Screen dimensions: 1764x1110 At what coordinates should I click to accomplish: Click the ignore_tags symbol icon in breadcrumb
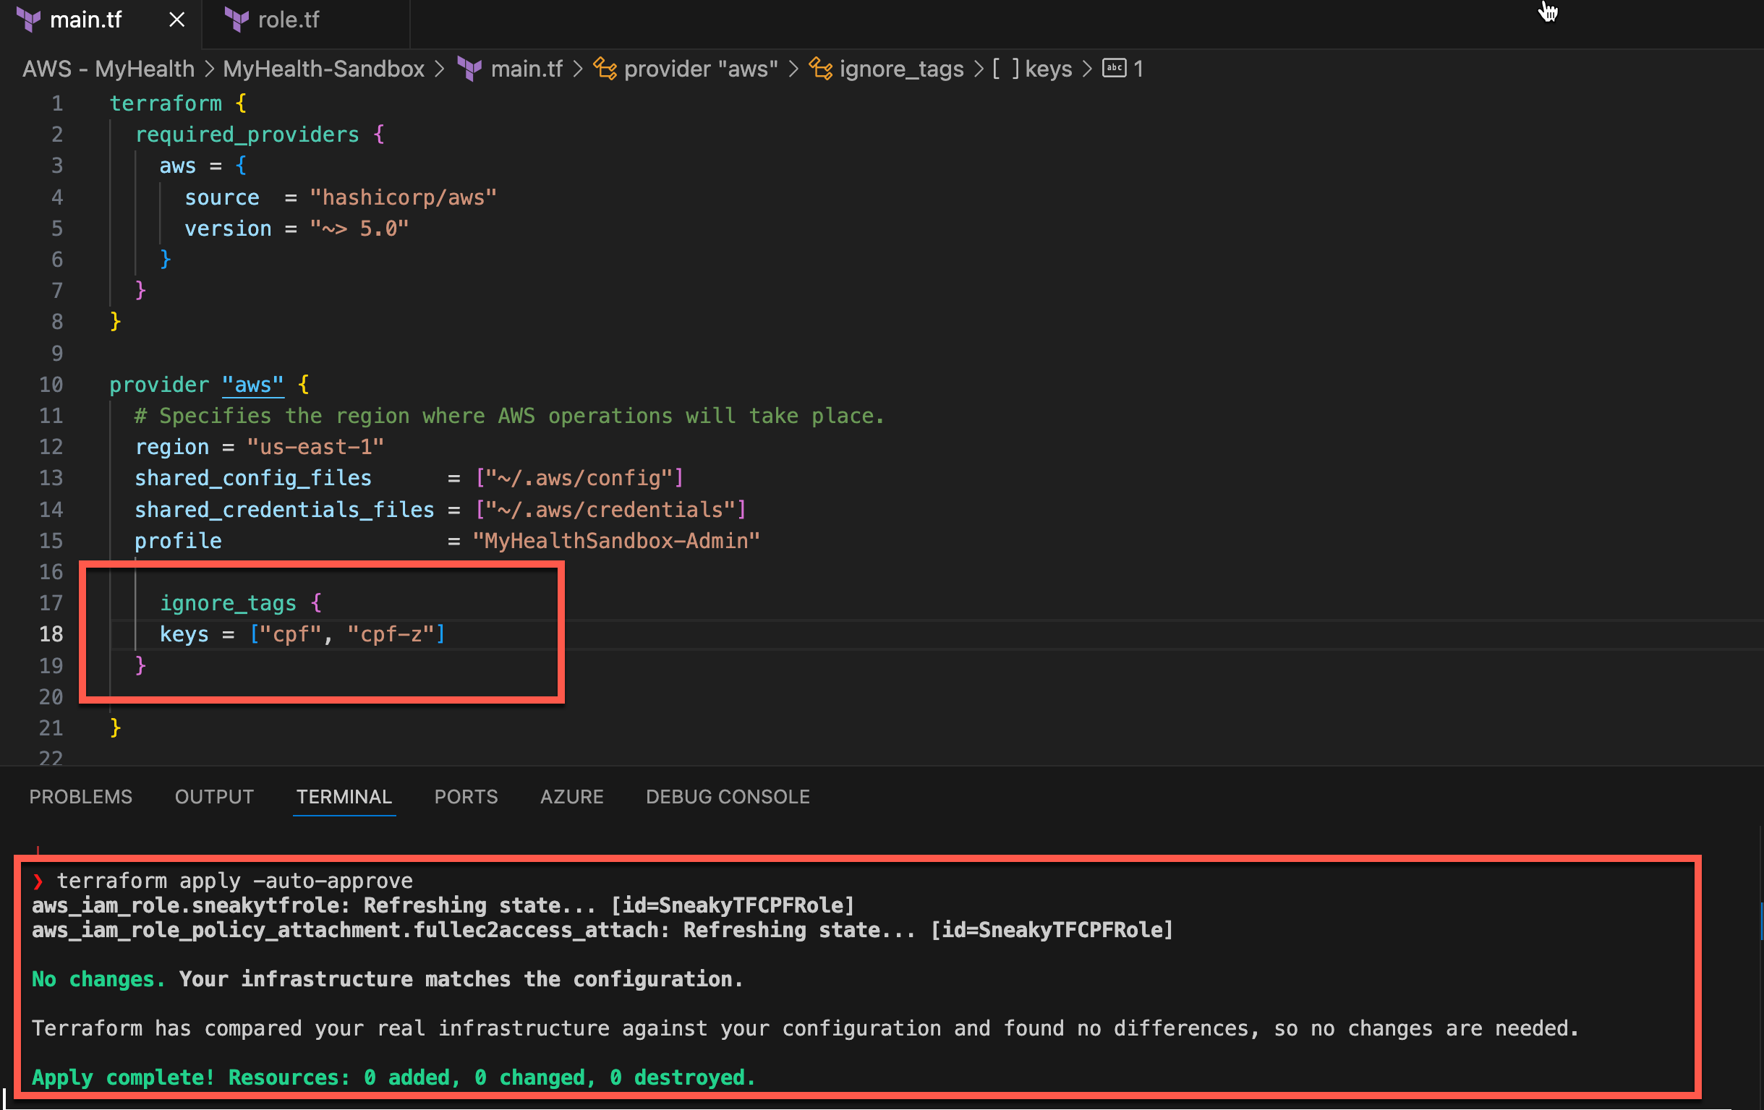click(820, 69)
